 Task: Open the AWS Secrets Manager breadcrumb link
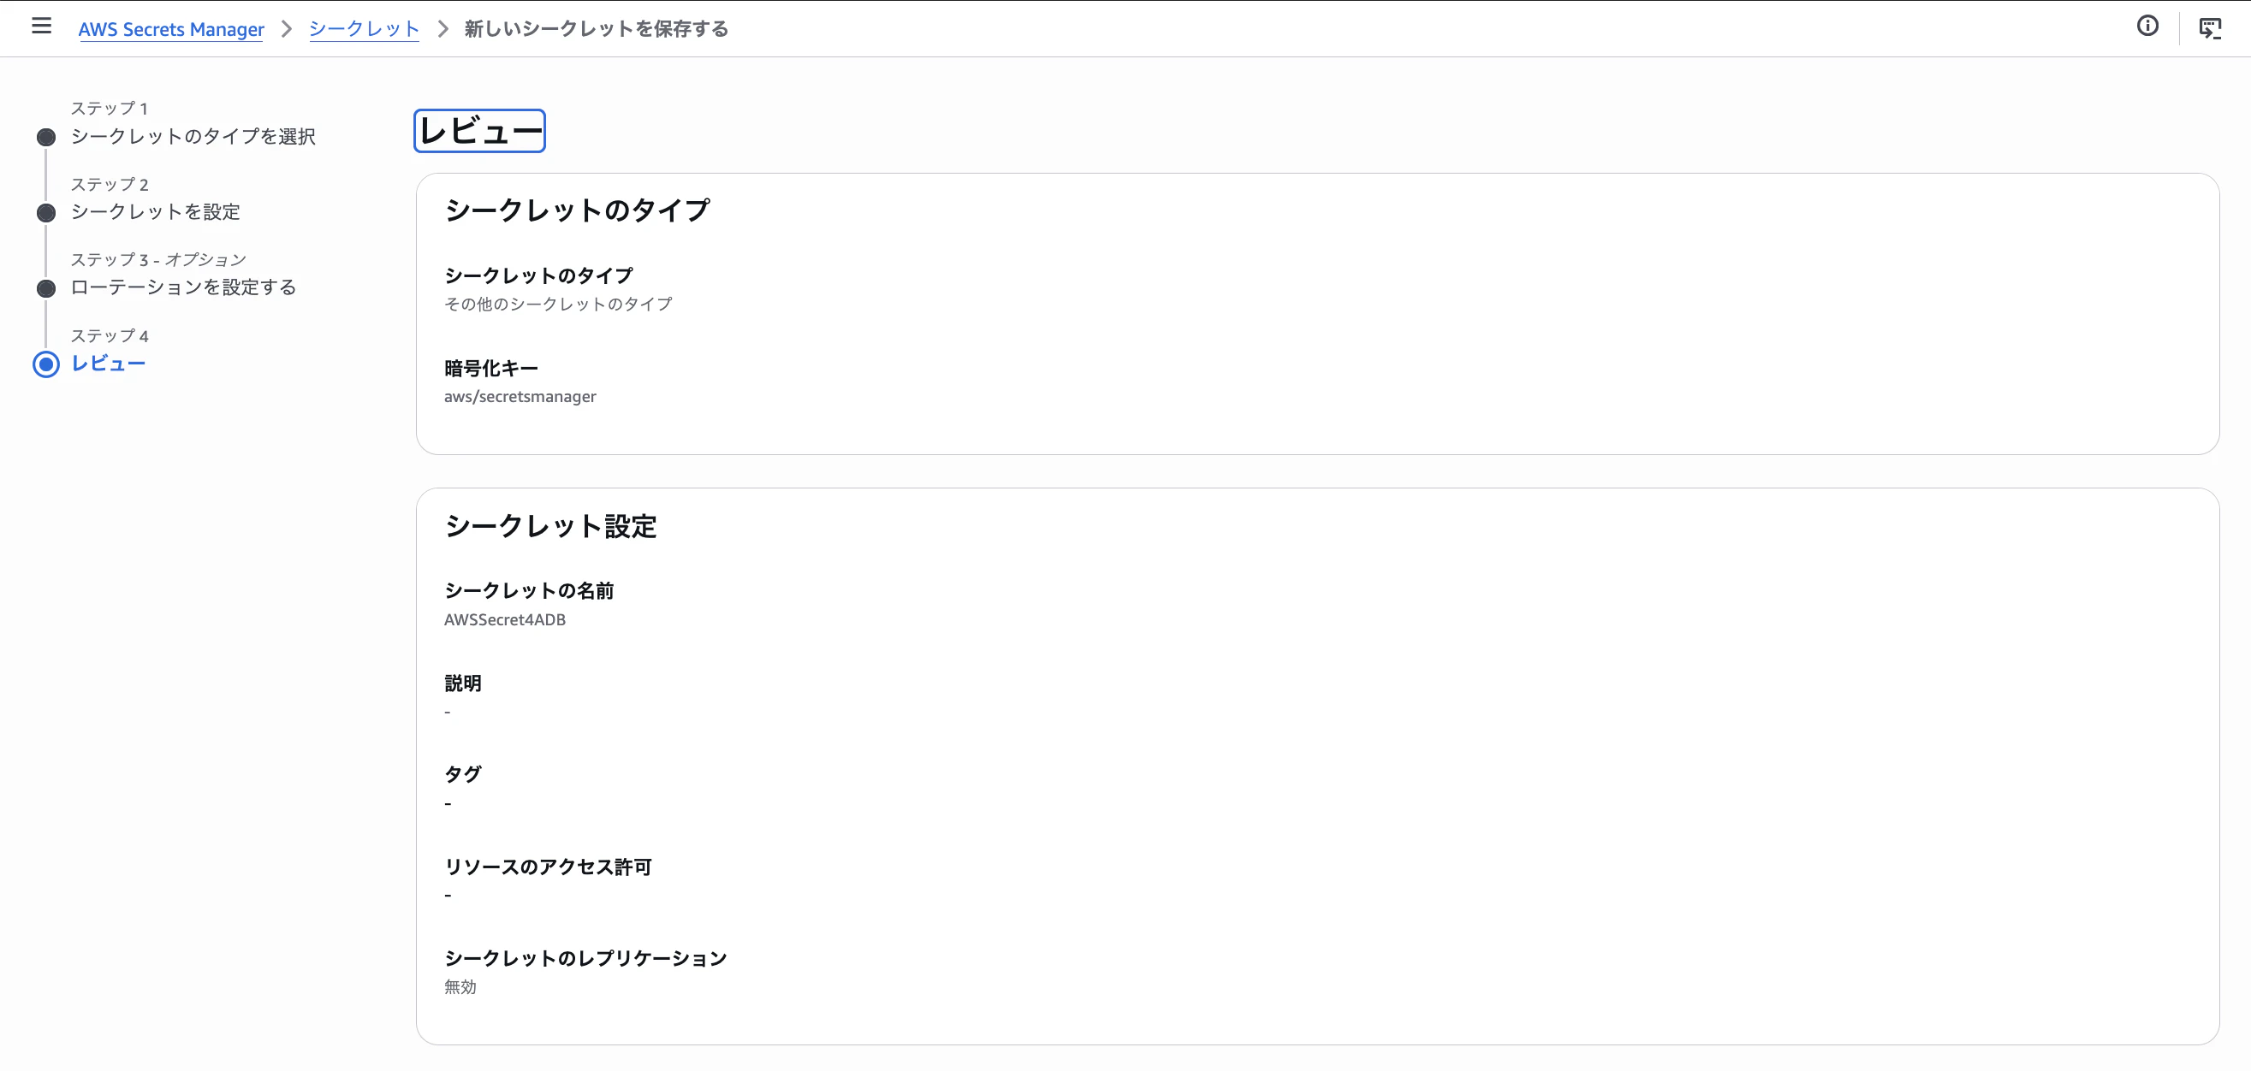coord(170,29)
